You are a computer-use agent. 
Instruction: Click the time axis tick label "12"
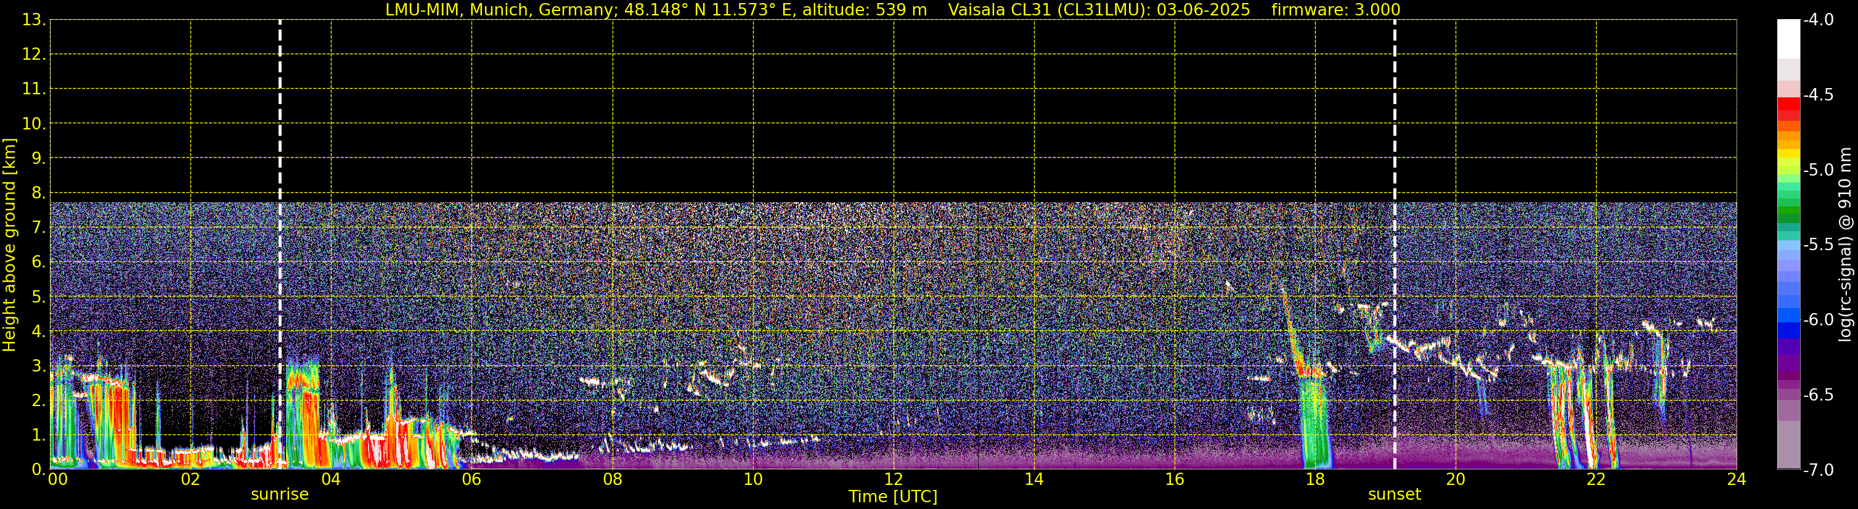click(894, 479)
